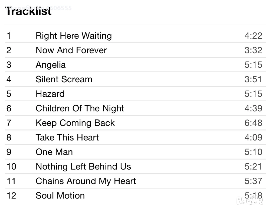Open the track "Keep Coming Back"
The height and width of the screenshot is (208, 266).
75,123
